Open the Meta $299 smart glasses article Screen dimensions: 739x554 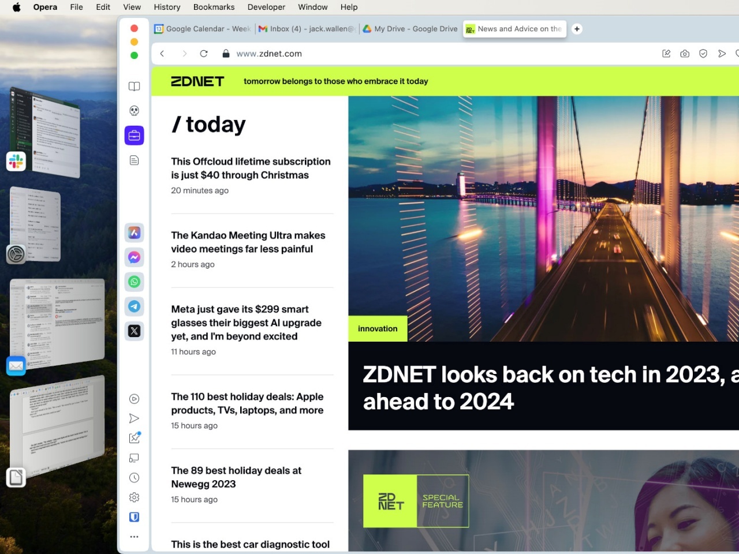[x=247, y=323]
